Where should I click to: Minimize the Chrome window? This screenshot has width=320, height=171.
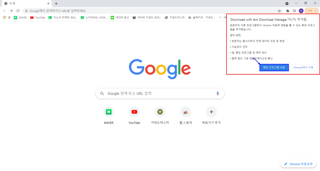point(296,3)
